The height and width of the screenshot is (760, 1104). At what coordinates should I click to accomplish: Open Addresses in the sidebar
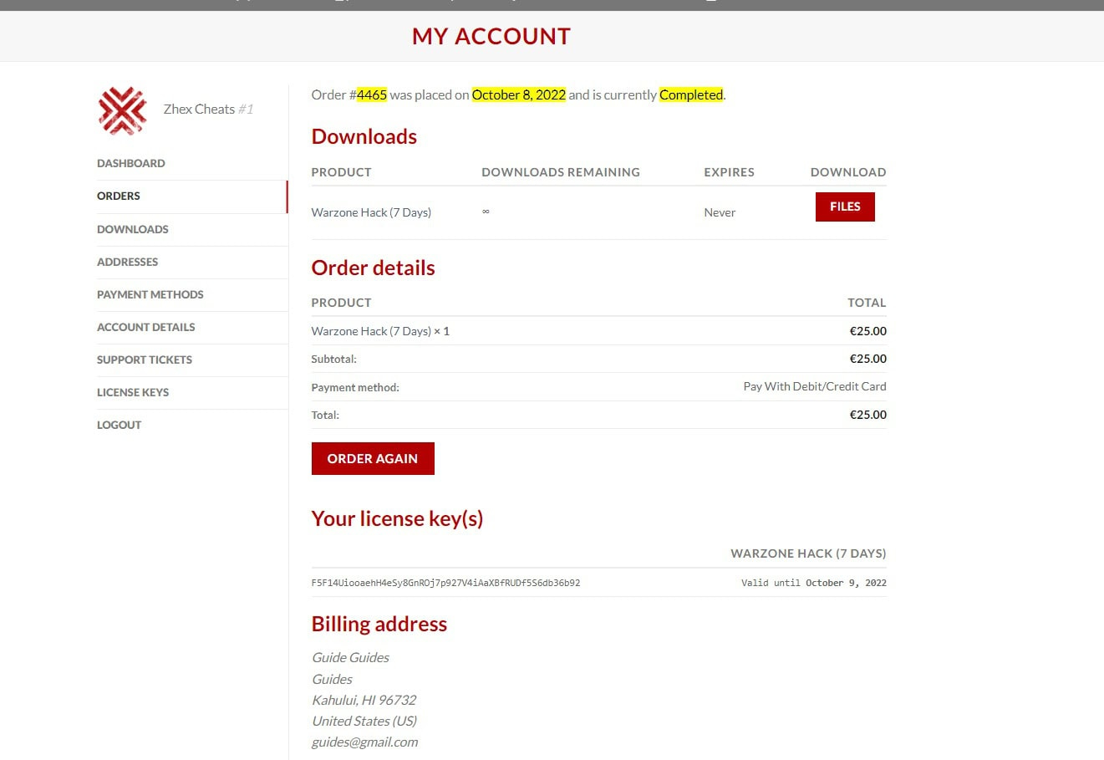[127, 262]
